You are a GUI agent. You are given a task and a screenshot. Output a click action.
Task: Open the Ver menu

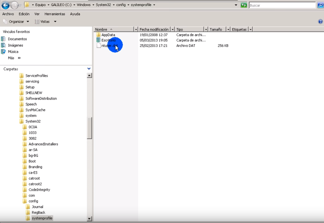click(x=37, y=14)
